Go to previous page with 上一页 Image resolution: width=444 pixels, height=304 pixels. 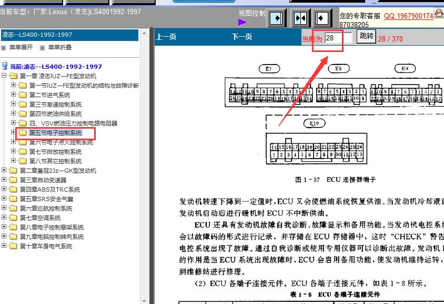coord(166,37)
